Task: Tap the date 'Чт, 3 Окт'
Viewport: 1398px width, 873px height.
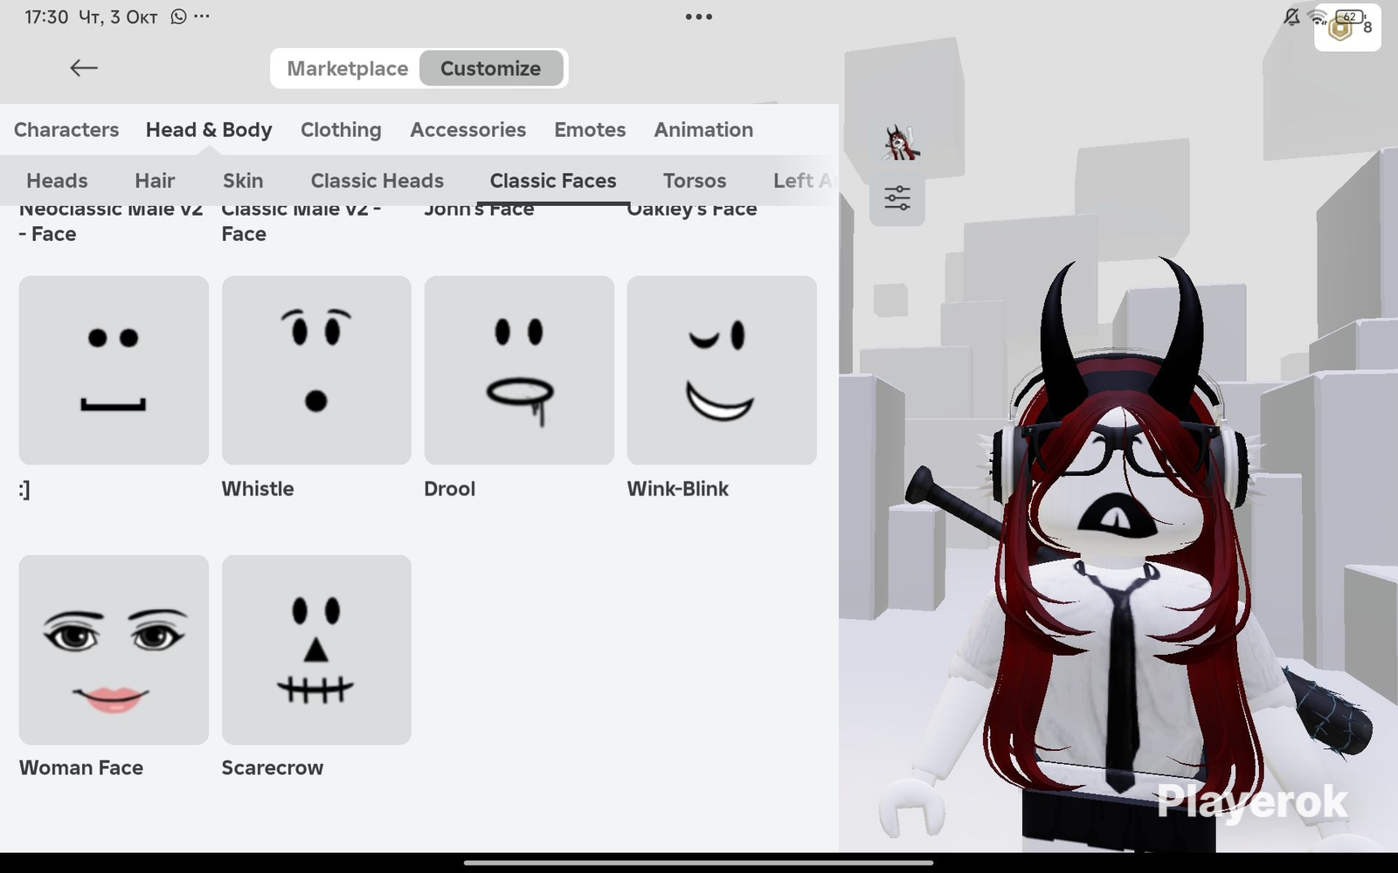Action: 118,17
